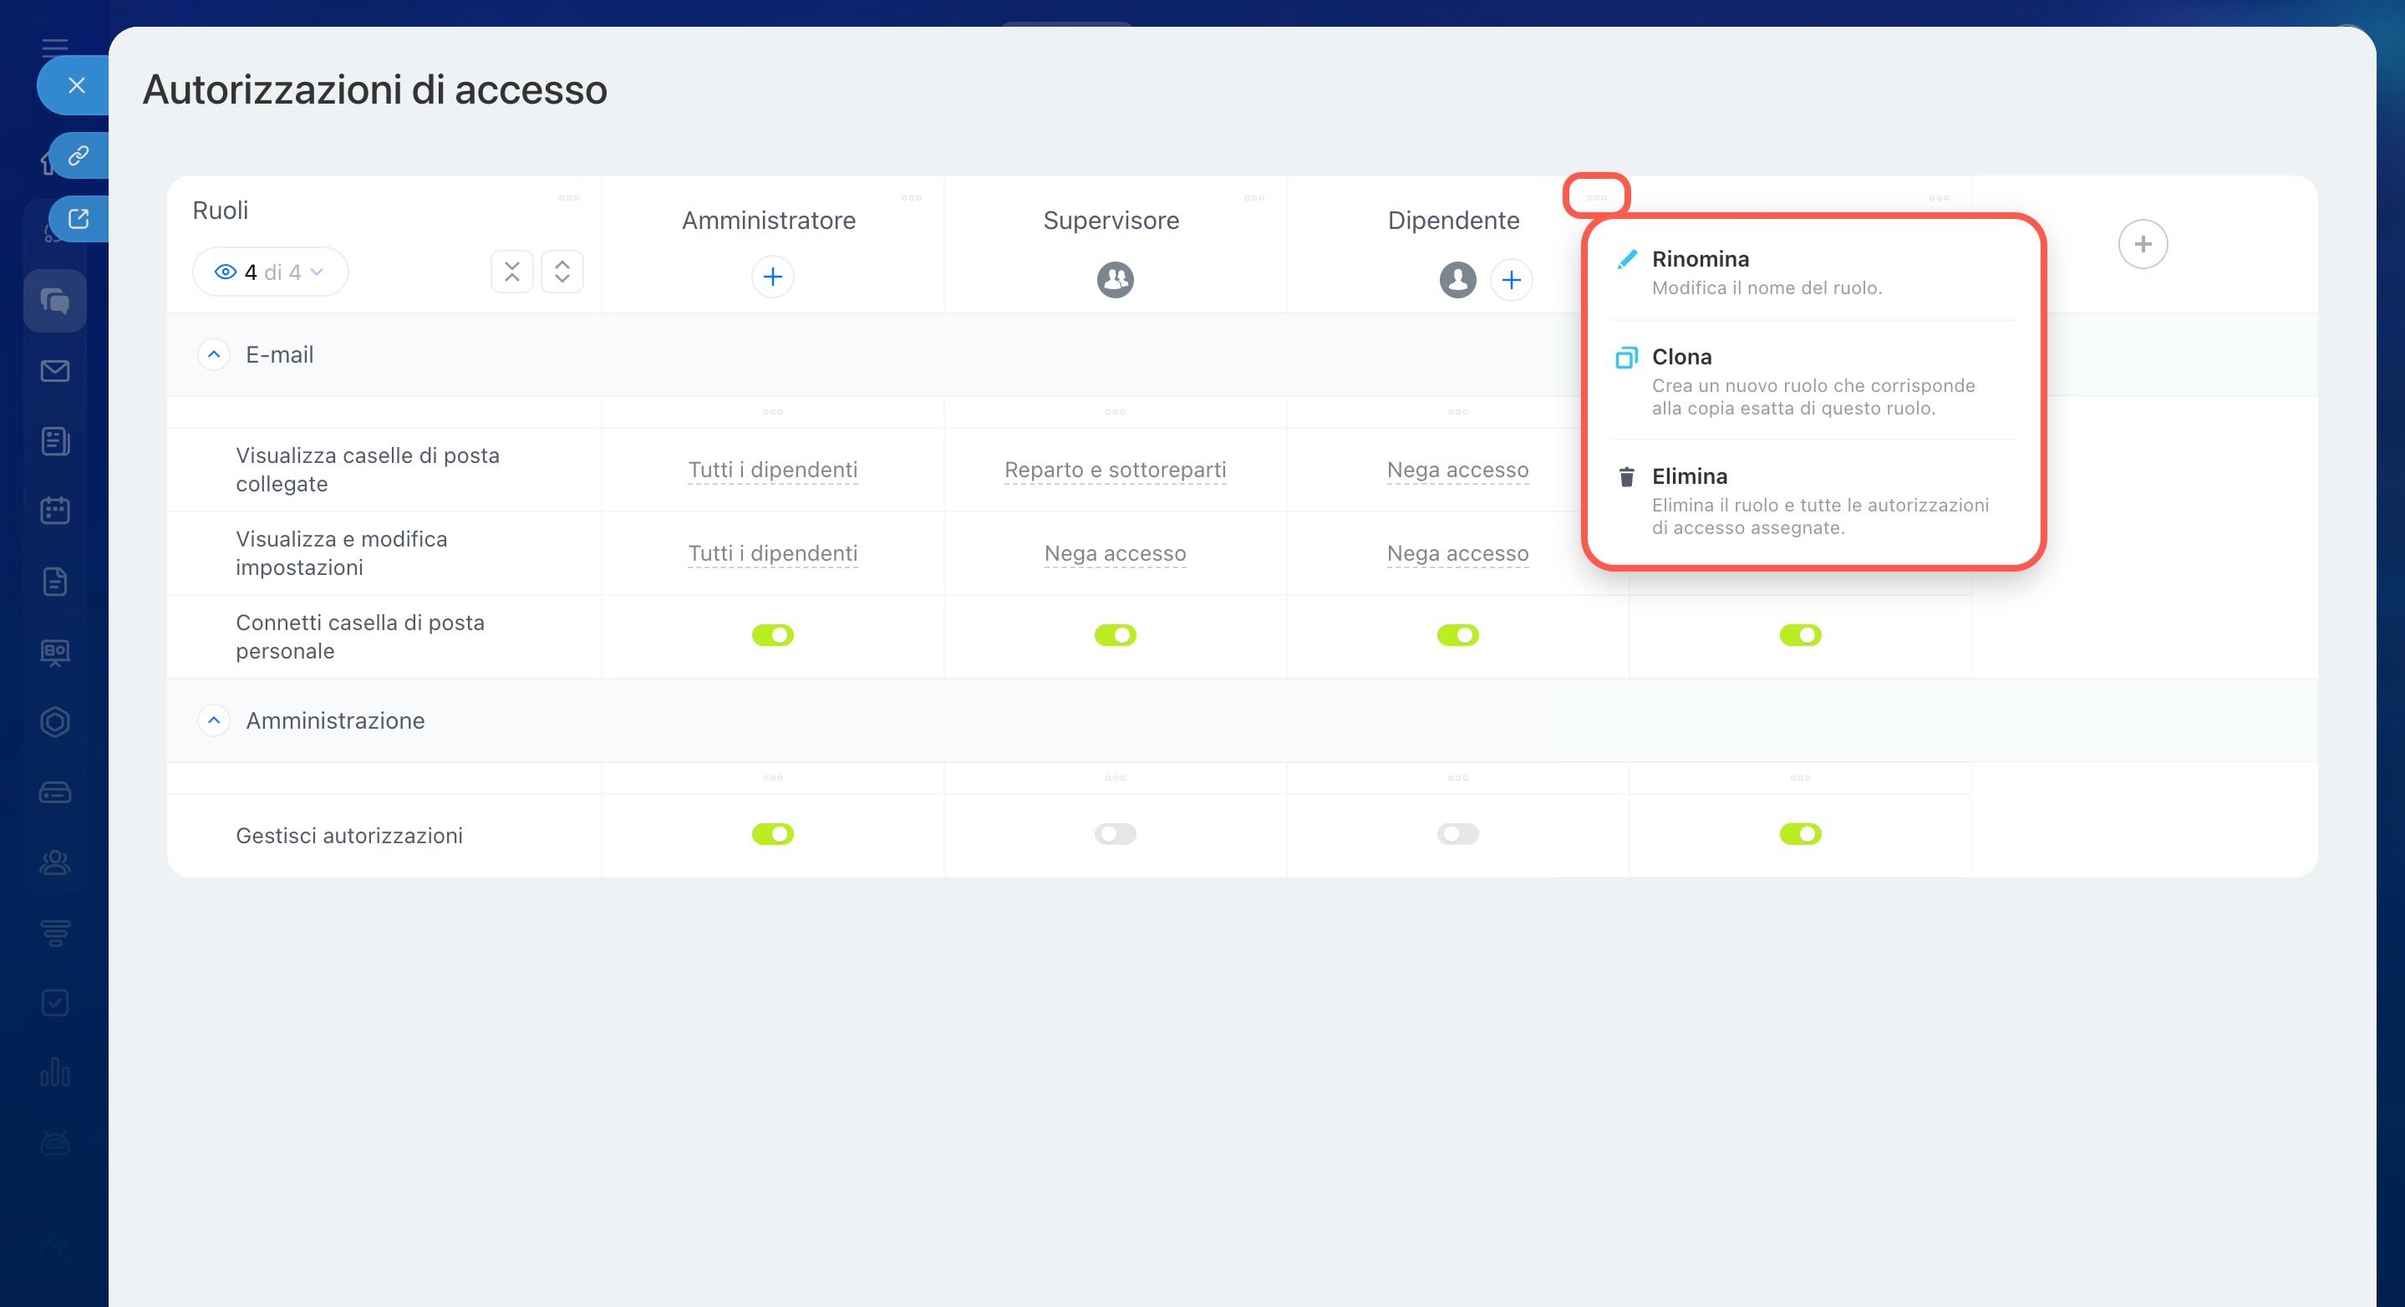The height and width of the screenshot is (1307, 2405).
Task: Click Elimina to delete the role
Action: [1688, 477]
